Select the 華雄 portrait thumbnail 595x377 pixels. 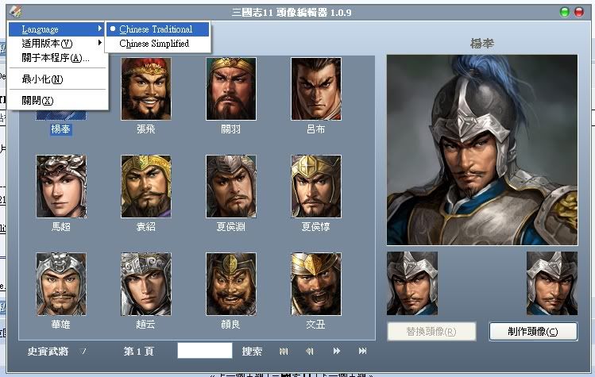[x=61, y=284]
